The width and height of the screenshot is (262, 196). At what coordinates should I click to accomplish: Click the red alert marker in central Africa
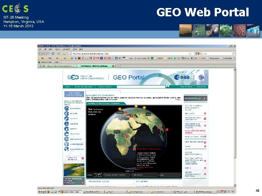pyautogui.click(x=127, y=136)
